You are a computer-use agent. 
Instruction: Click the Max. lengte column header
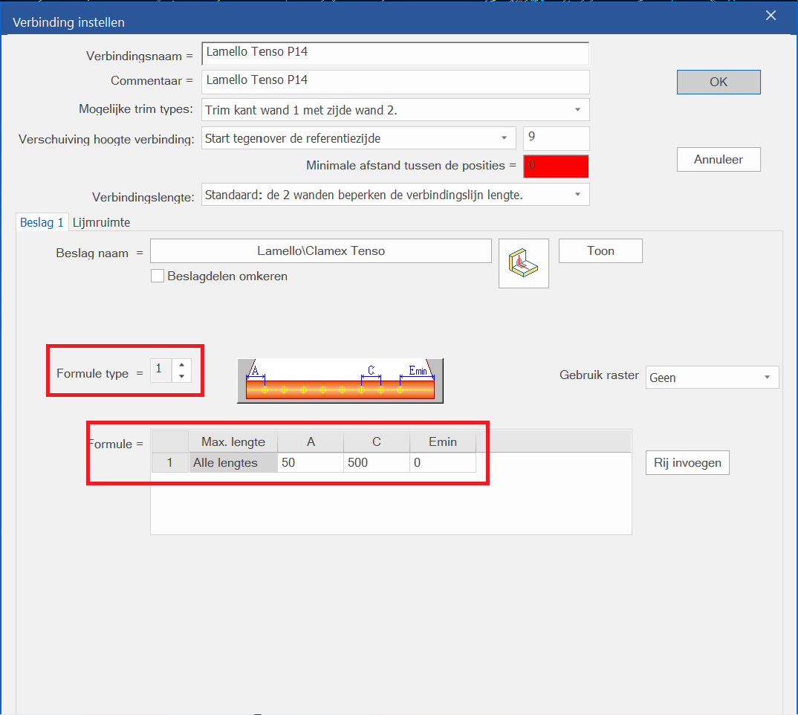coord(233,441)
